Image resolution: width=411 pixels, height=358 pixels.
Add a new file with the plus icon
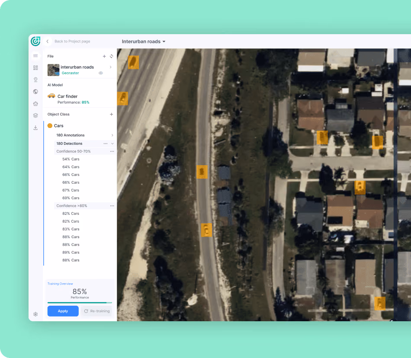104,56
